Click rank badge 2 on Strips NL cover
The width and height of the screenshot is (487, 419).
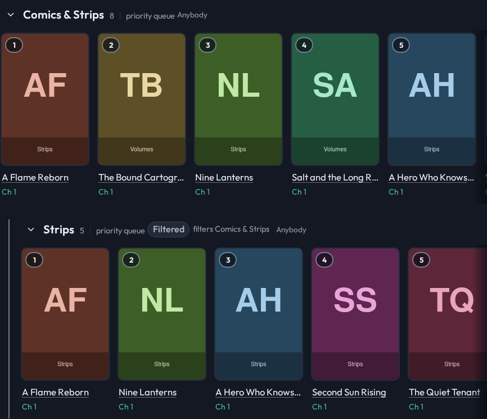pyautogui.click(x=131, y=260)
